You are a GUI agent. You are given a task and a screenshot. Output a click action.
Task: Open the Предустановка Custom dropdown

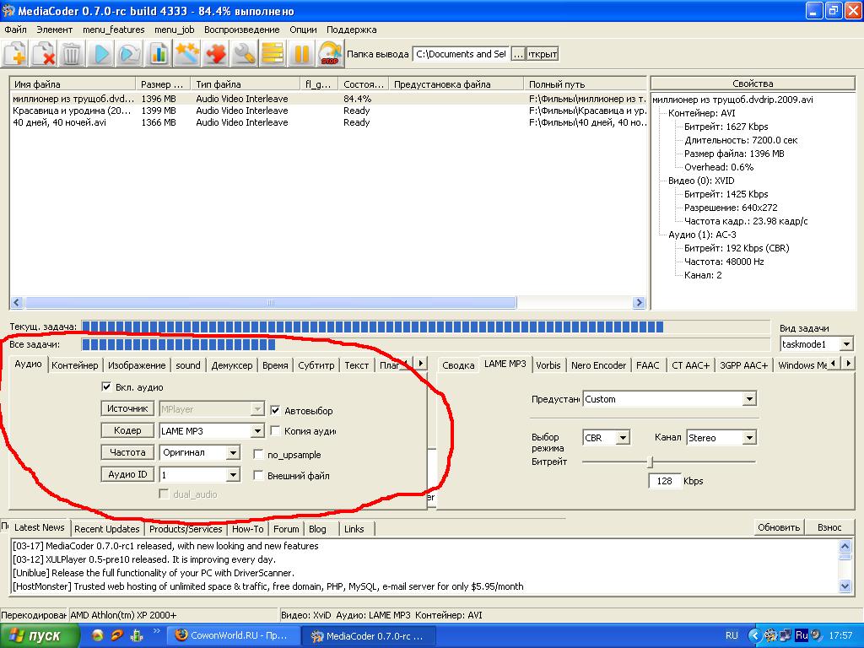point(749,399)
